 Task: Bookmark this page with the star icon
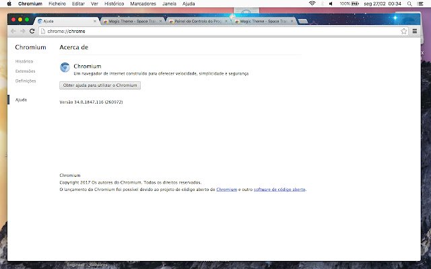tap(403, 31)
